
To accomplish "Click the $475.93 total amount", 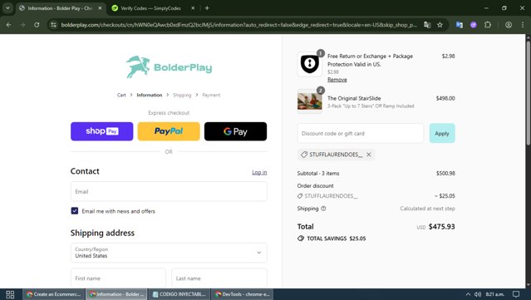I will (x=441, y=227).
